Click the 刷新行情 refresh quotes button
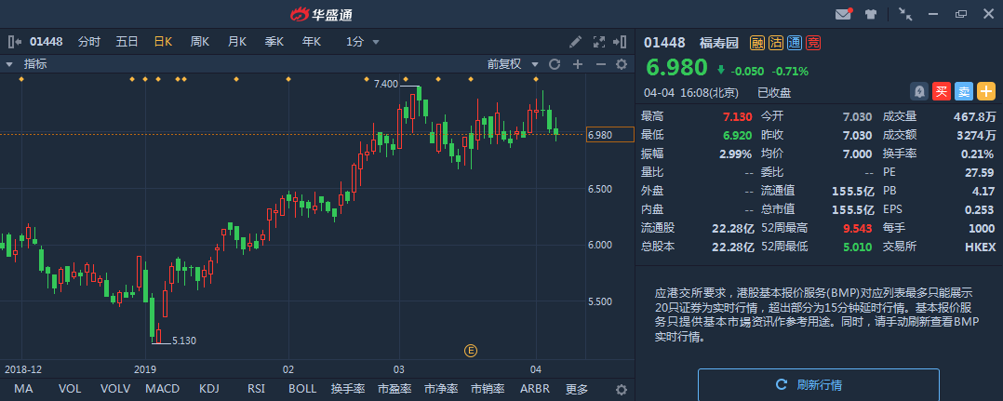This screenshot has height=401, width=1003. [x=818, y=384]
